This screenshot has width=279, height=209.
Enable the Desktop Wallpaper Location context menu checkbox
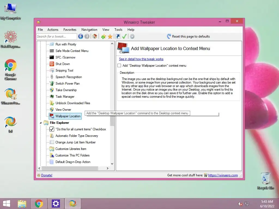119,66
